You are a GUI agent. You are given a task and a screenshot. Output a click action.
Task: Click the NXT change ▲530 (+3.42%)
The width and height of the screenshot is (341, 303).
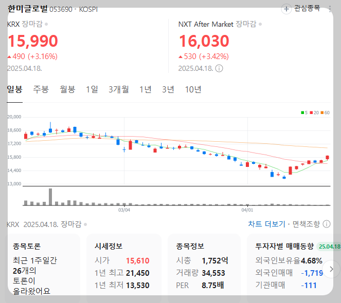point(204,56)
